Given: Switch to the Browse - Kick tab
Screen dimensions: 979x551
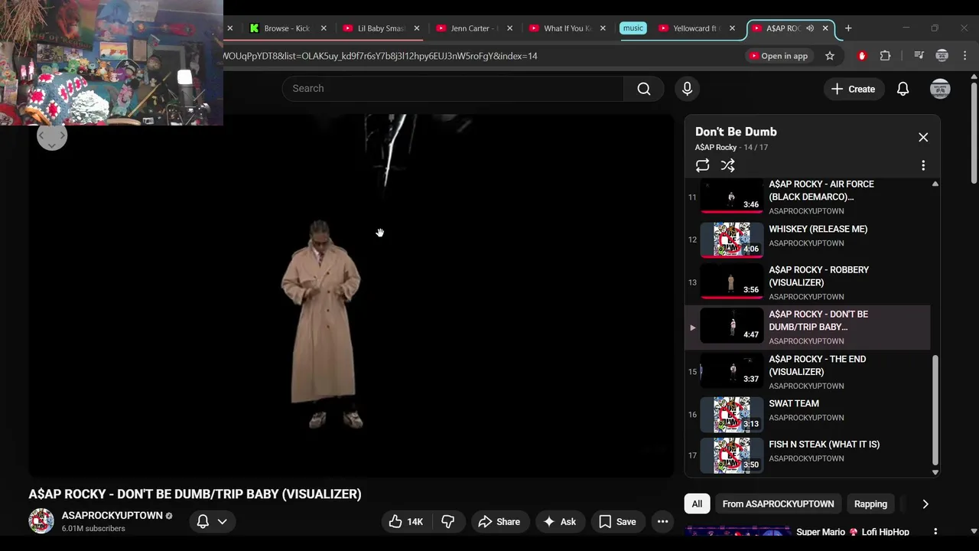Looking at the screenshot, I should pos(287,28).
